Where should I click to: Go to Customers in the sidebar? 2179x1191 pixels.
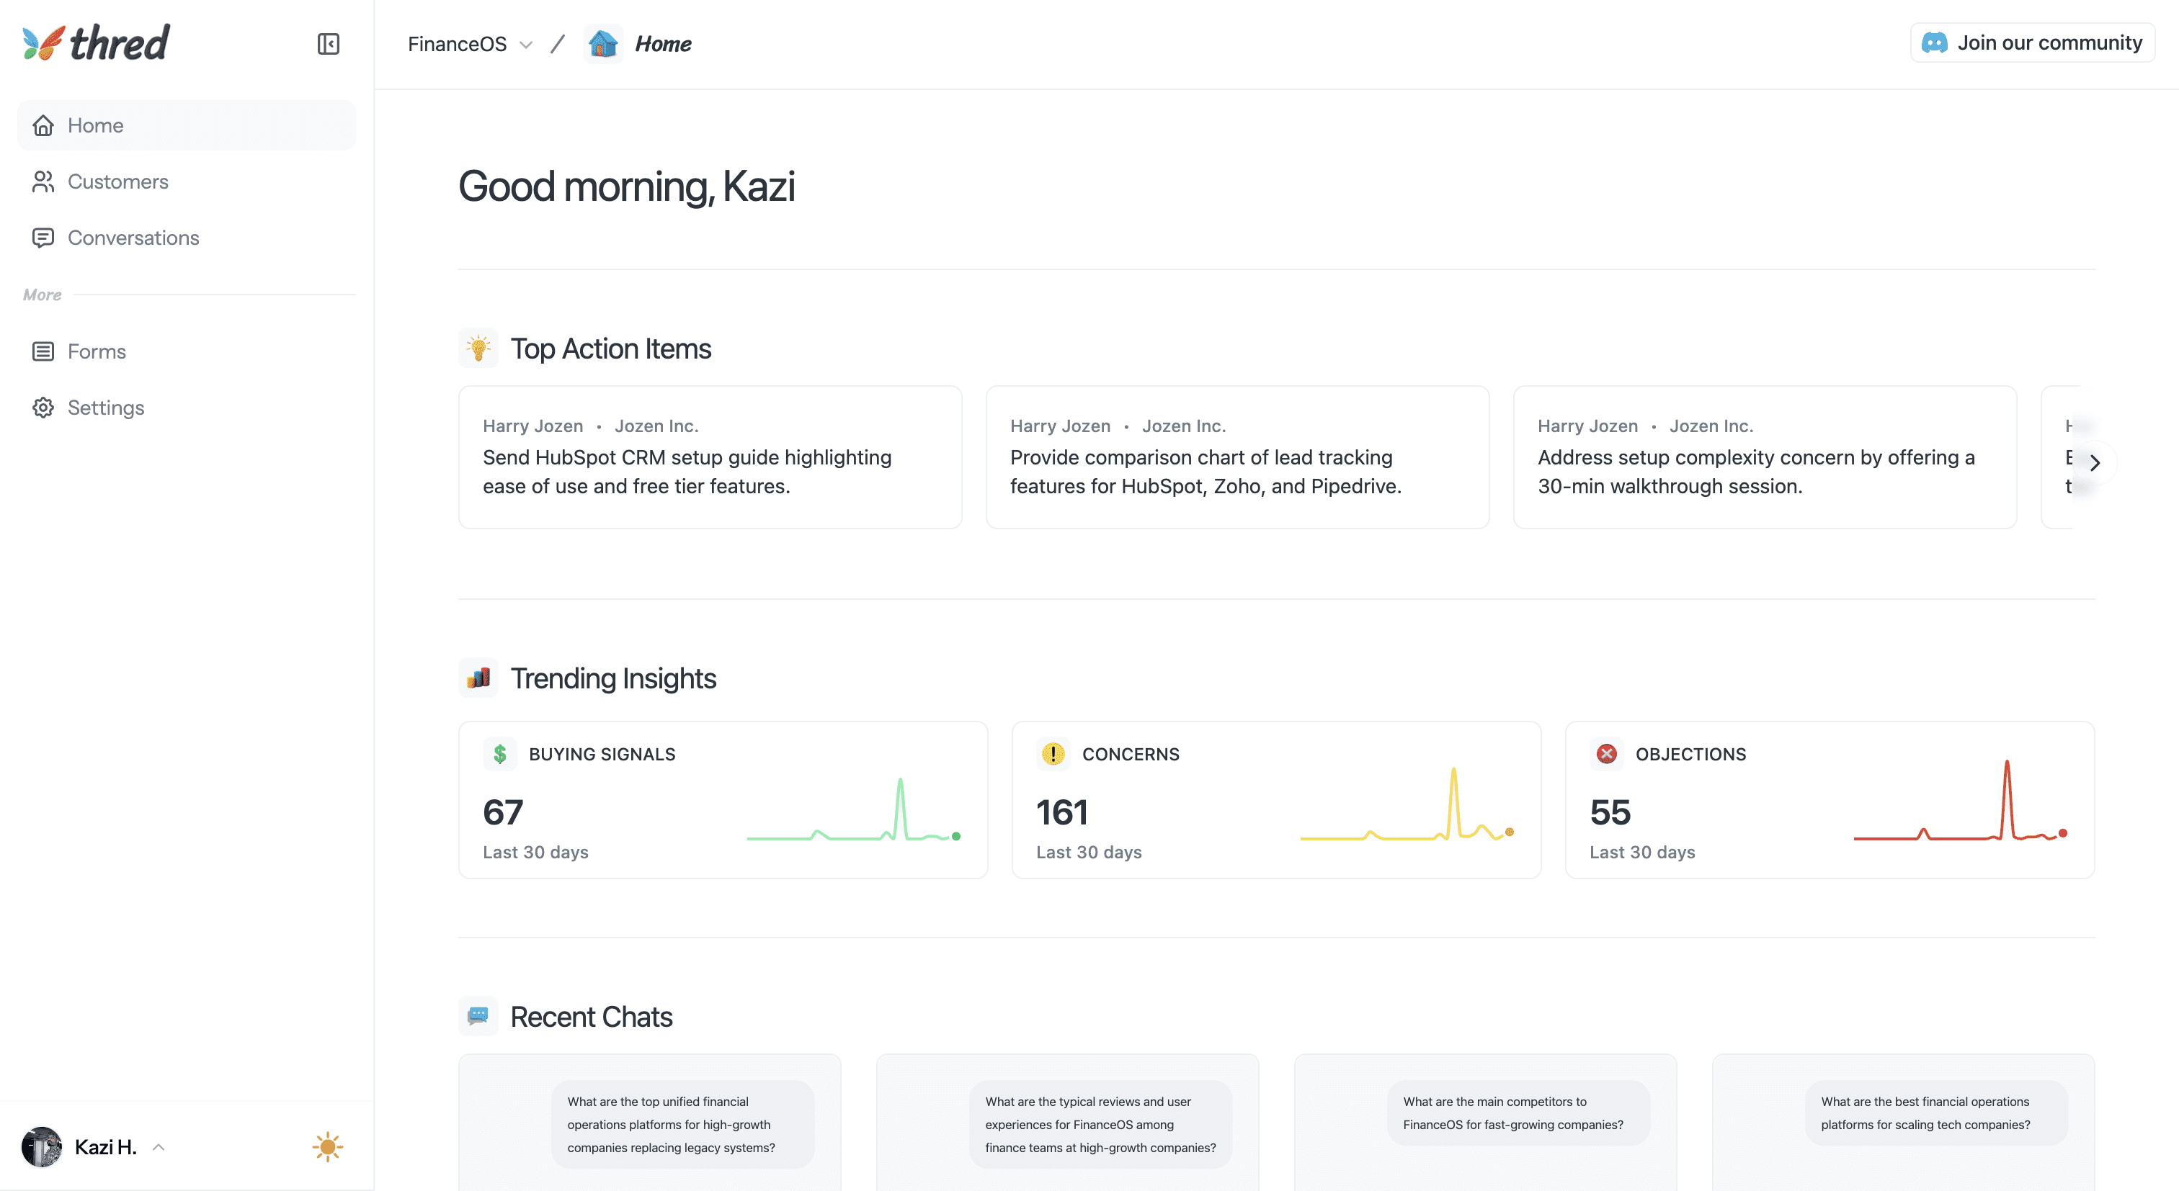(117, 181)
